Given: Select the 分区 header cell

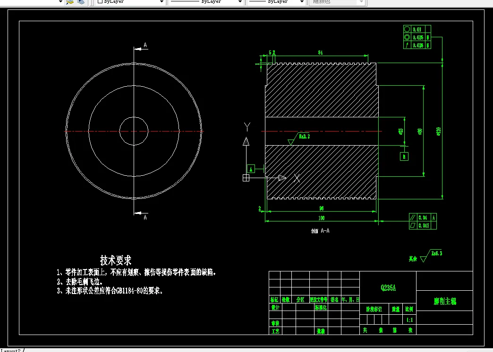Looking at the screenshot, I should click(301, 300).
